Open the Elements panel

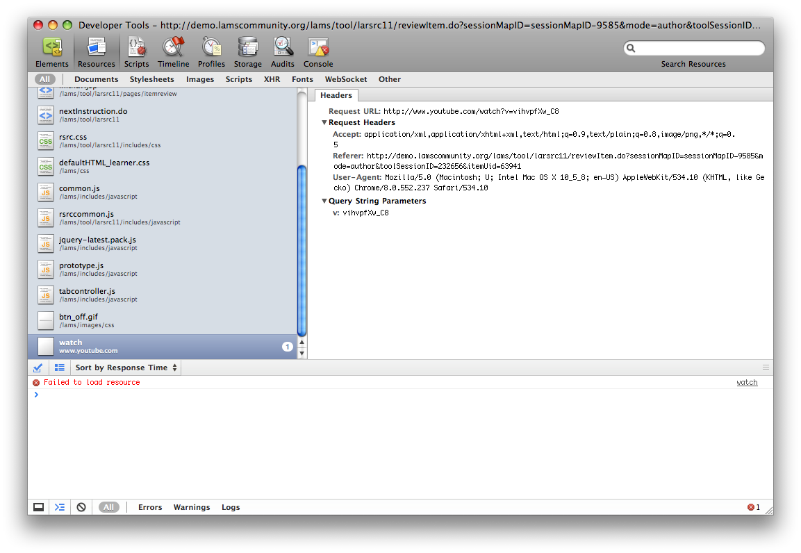tap(52, 52)
